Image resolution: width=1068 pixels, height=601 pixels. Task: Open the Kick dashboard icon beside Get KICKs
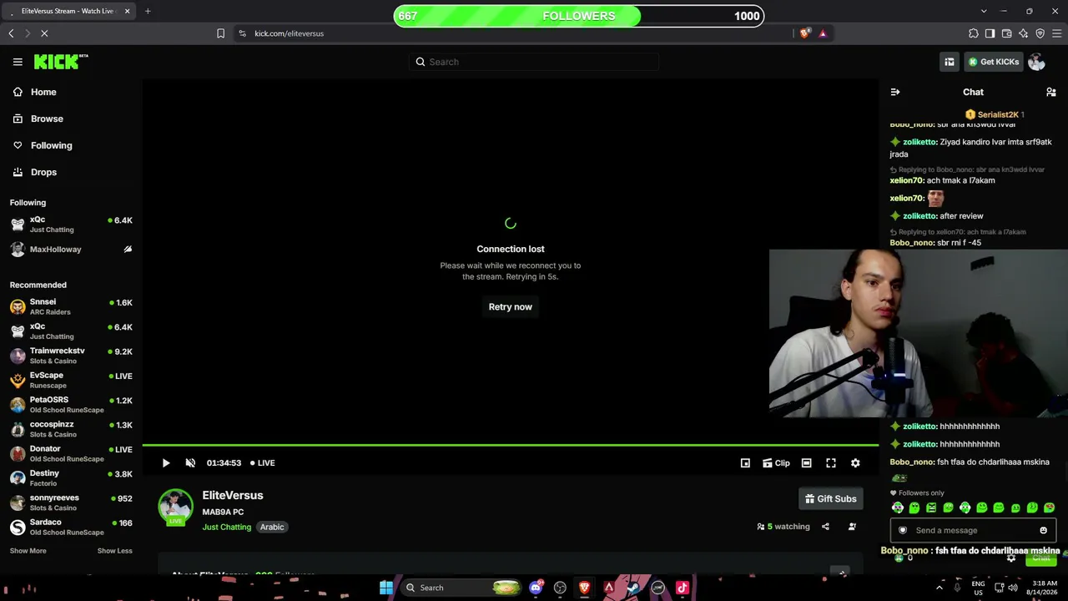click(x=950, y=62)
